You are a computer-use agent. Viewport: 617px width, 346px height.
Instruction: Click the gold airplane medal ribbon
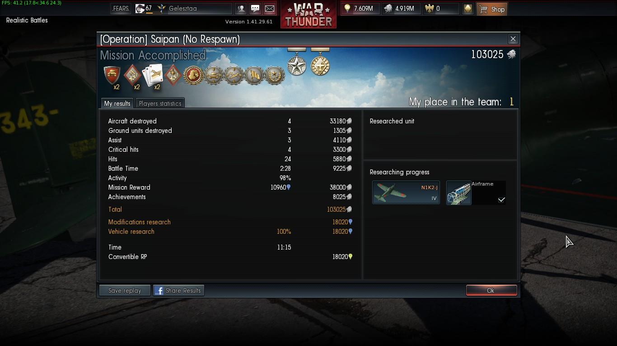click(x=320, y=62)
